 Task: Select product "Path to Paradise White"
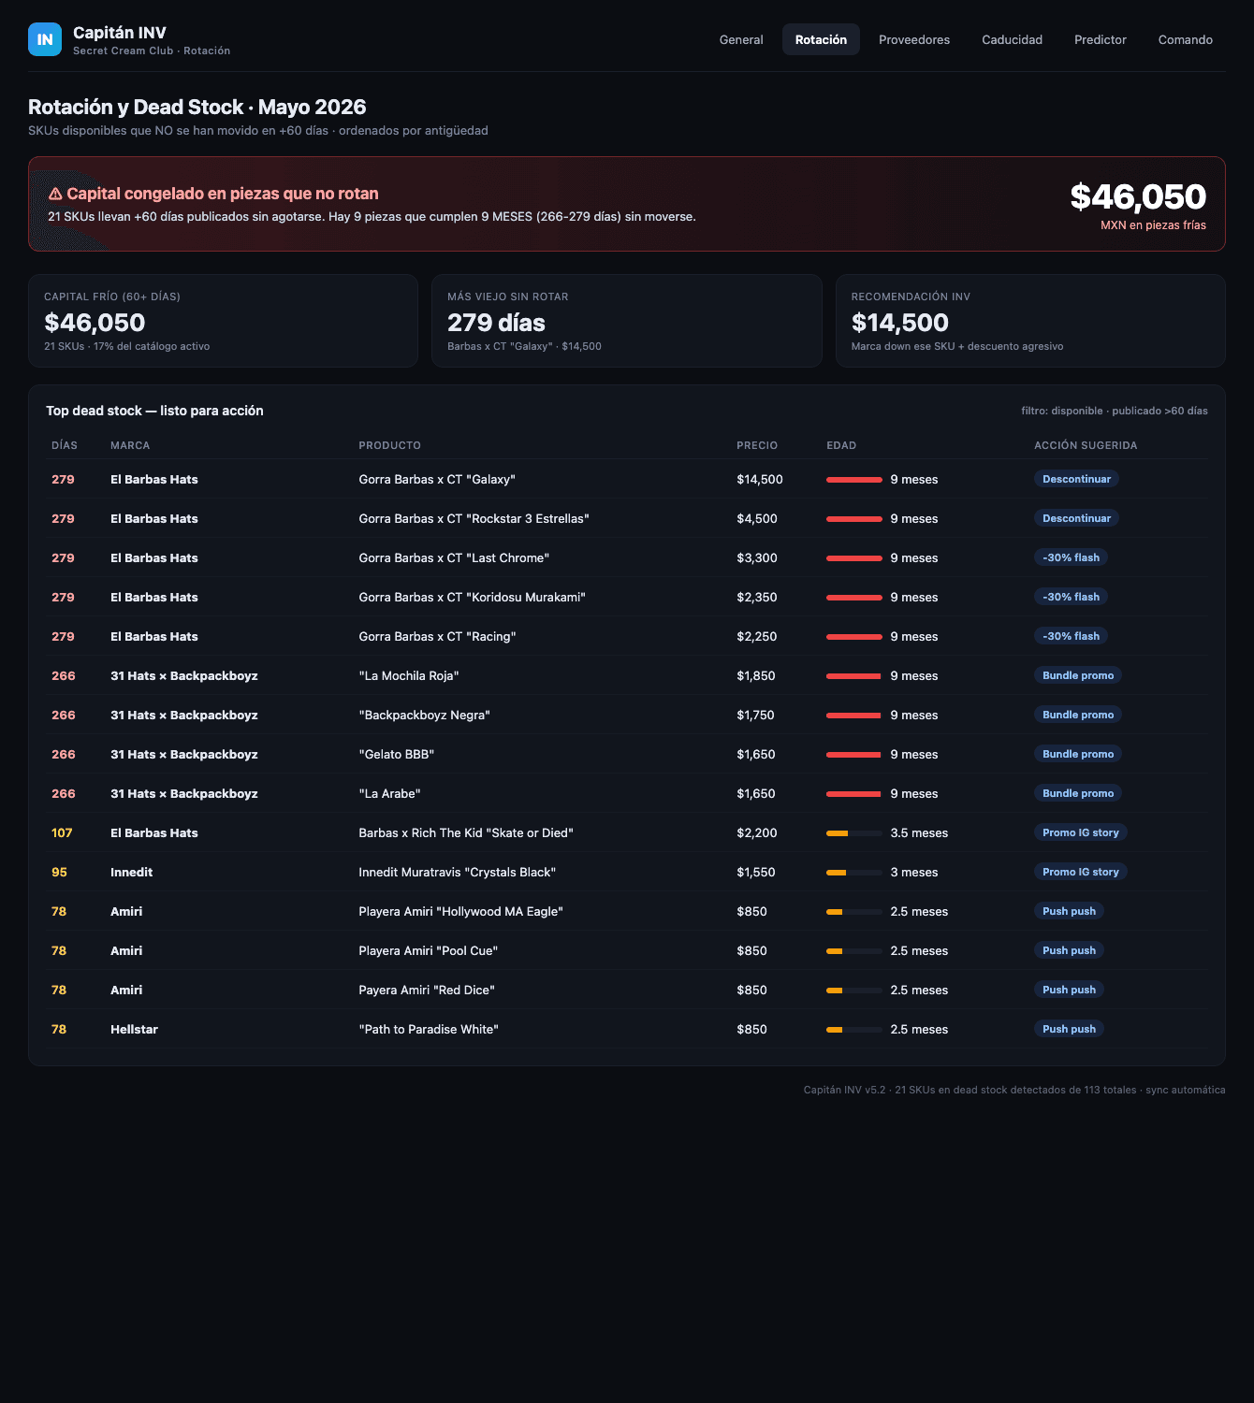(429, 1029)
